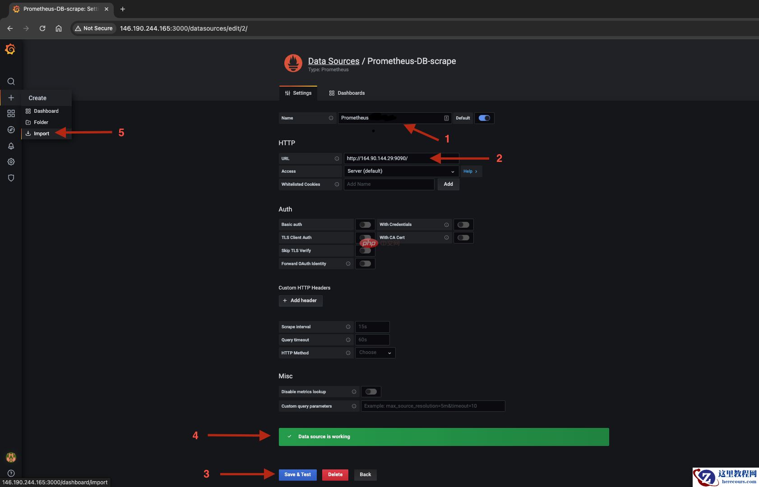Click the Scrape interval field
This screenshot has width=759, height=487.
click(372, 327)
